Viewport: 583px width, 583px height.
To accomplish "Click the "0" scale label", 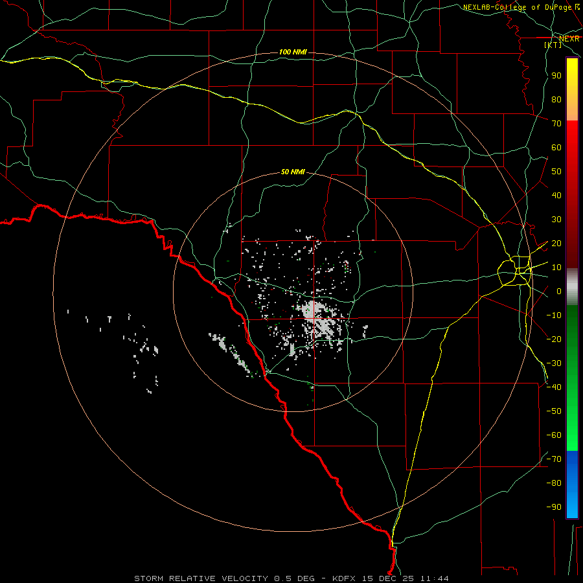I will 559,291.
